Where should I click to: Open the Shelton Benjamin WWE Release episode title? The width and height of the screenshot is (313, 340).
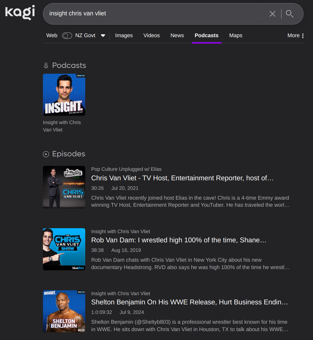(x=189, y=302)
